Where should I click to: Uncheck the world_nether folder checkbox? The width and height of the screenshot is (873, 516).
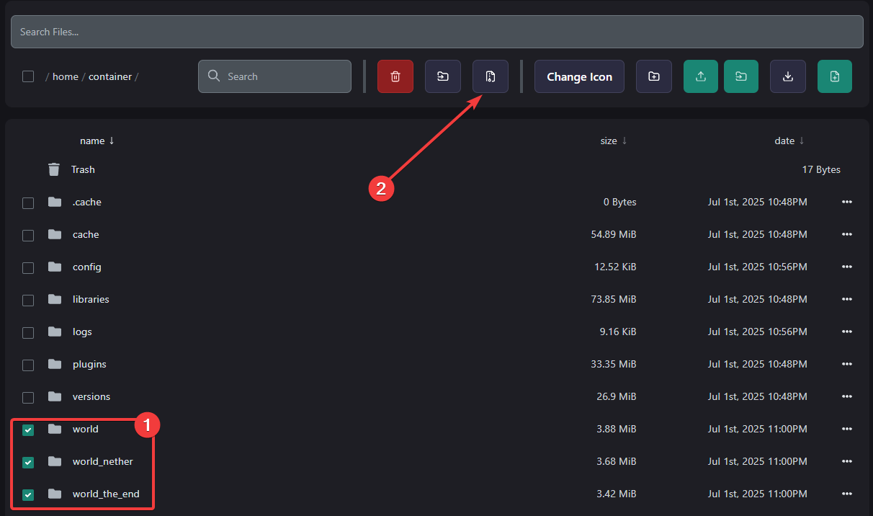click(28, 462)
